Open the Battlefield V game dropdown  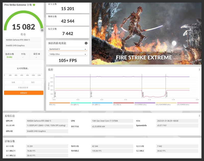[x=68, y=49]
